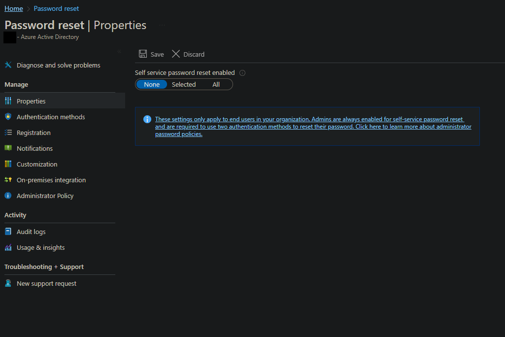
Task: Open the info tooltip beside enabled setting
Action: coord(242,72)
